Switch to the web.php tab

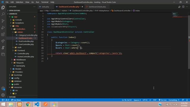(x=45, y=7)
